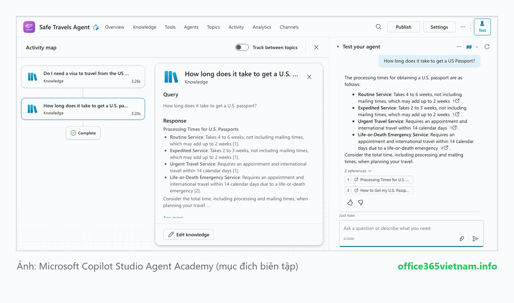Open the Agents tab

[191, 27]
